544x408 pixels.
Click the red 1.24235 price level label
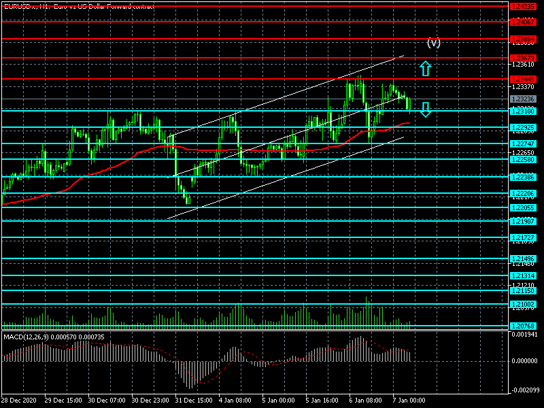(x=522, y=6)
